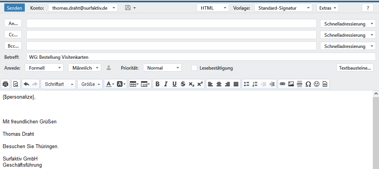The height and width of the screenshot is (169, 379).
Task: Open the Extras menu
Action: [x=327, y=8]
